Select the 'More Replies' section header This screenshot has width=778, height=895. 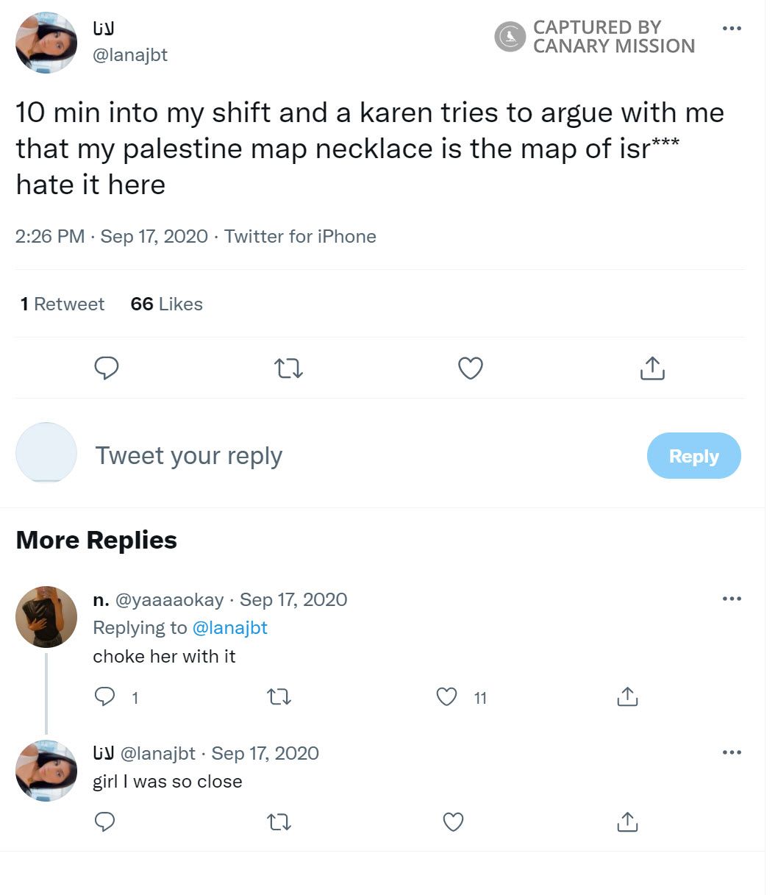96,540
